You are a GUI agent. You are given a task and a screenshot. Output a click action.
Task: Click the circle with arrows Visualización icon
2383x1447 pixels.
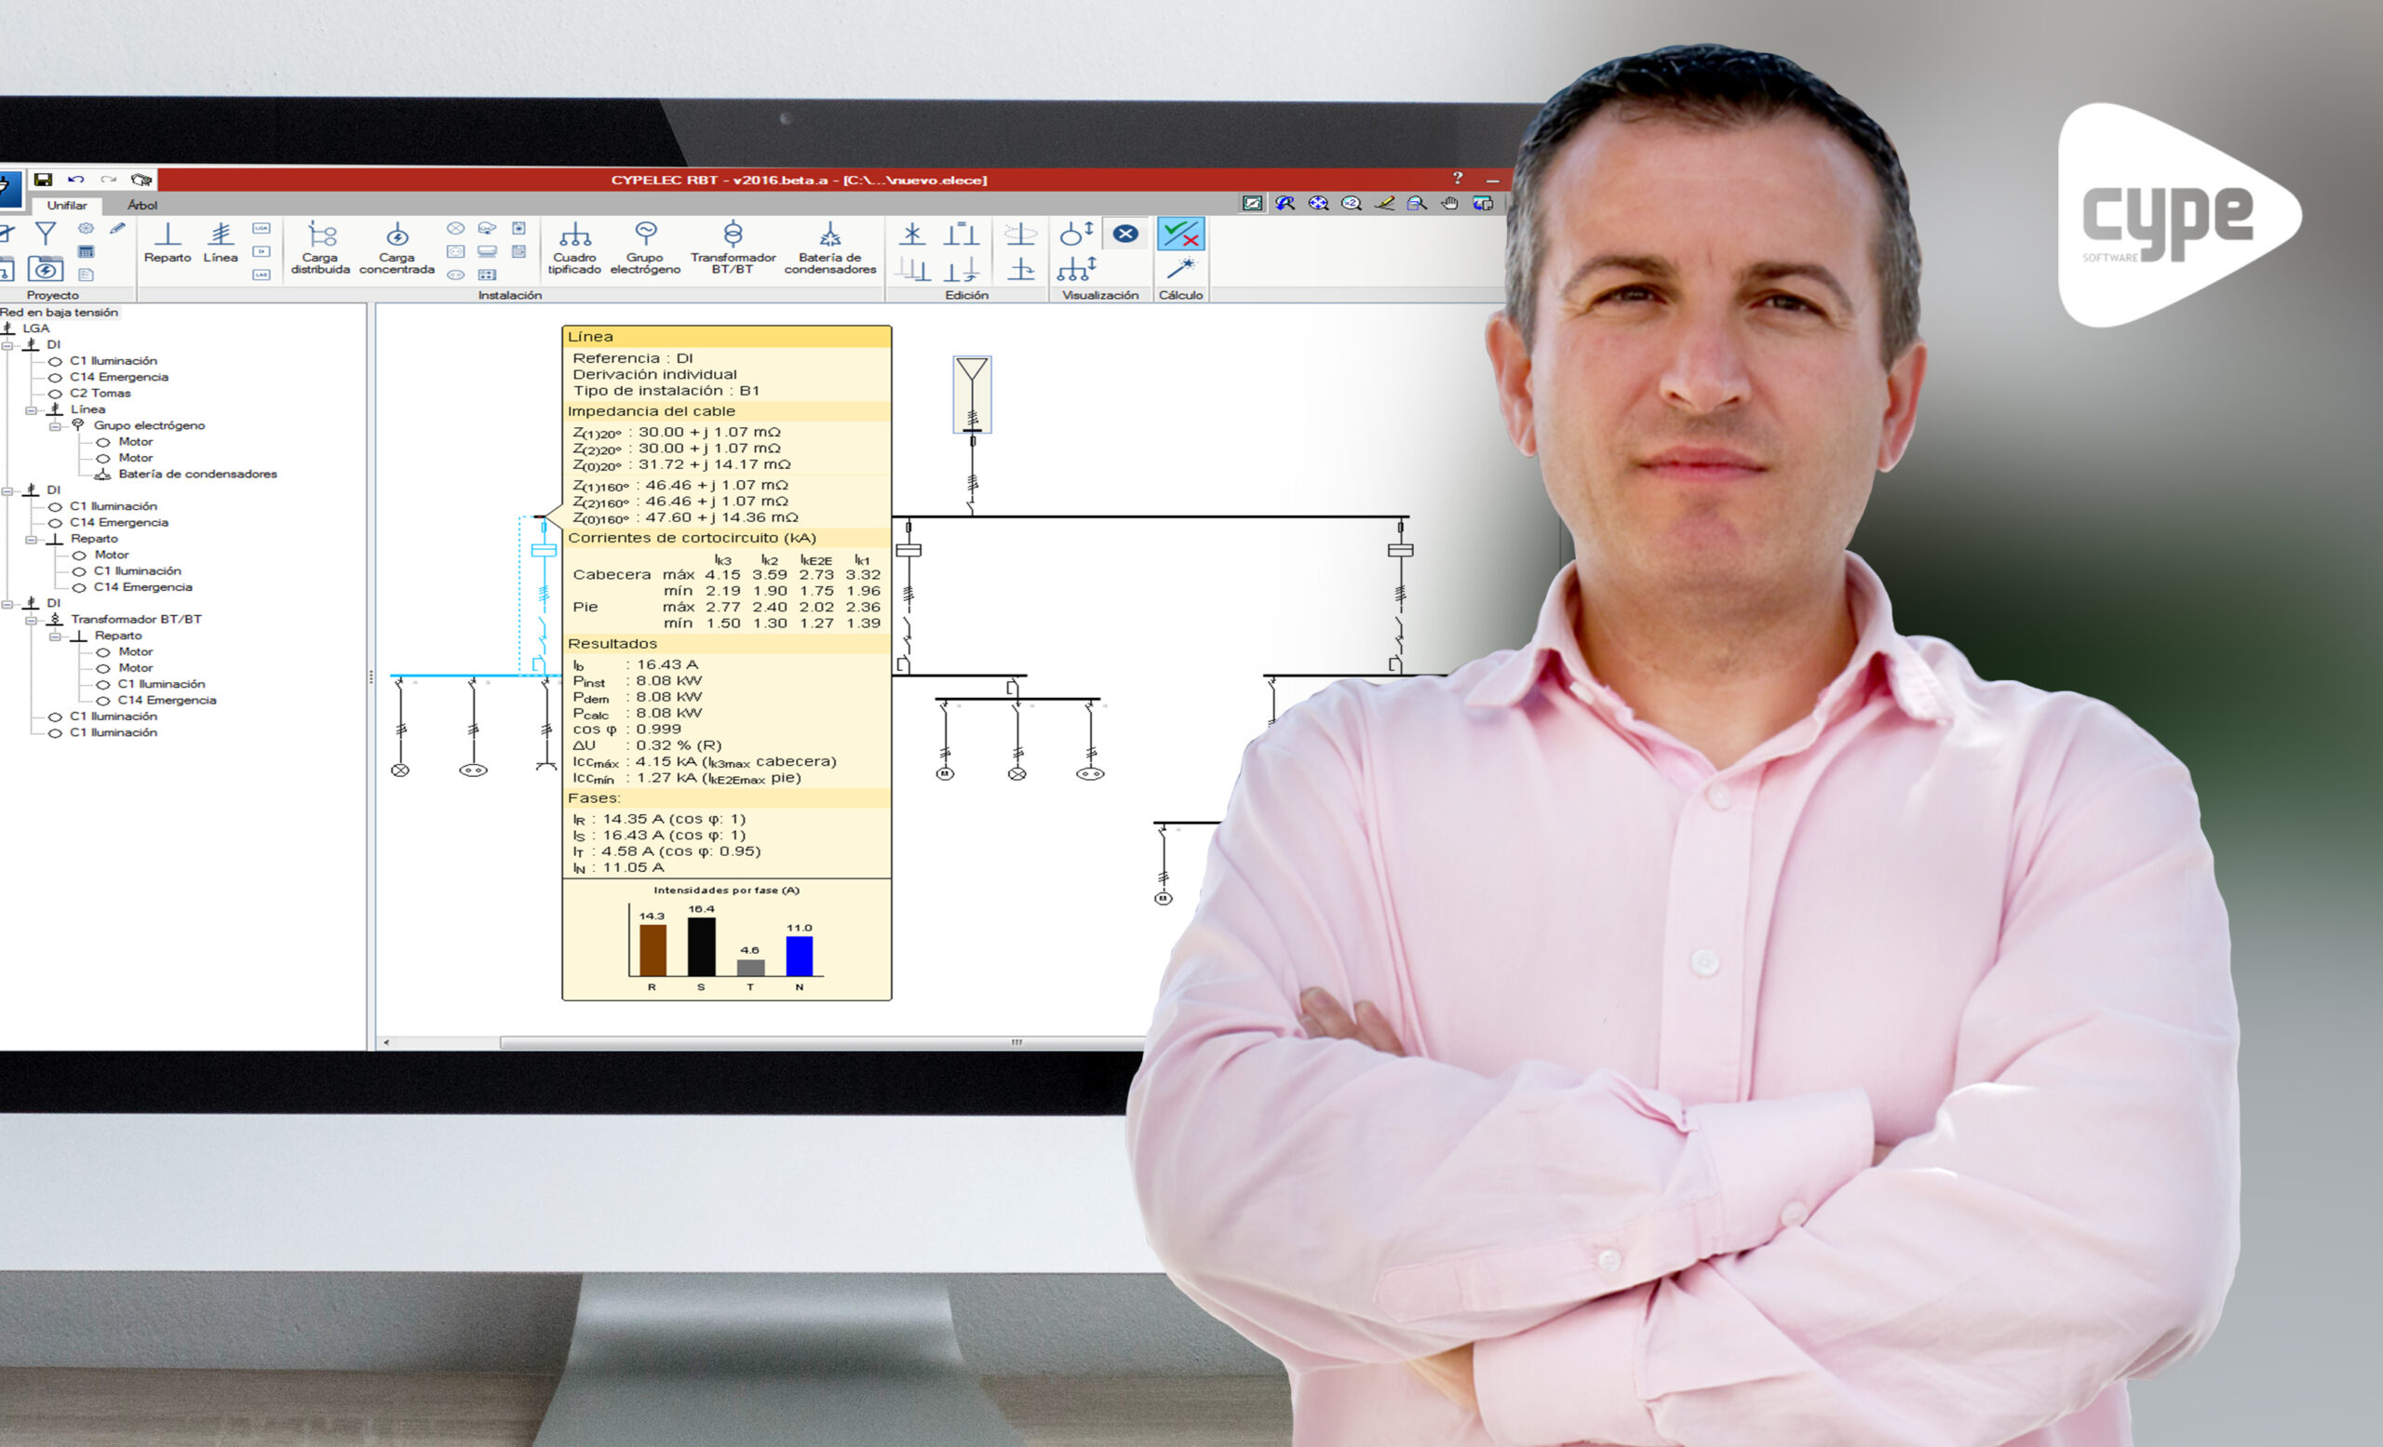tap(1076, 234)
